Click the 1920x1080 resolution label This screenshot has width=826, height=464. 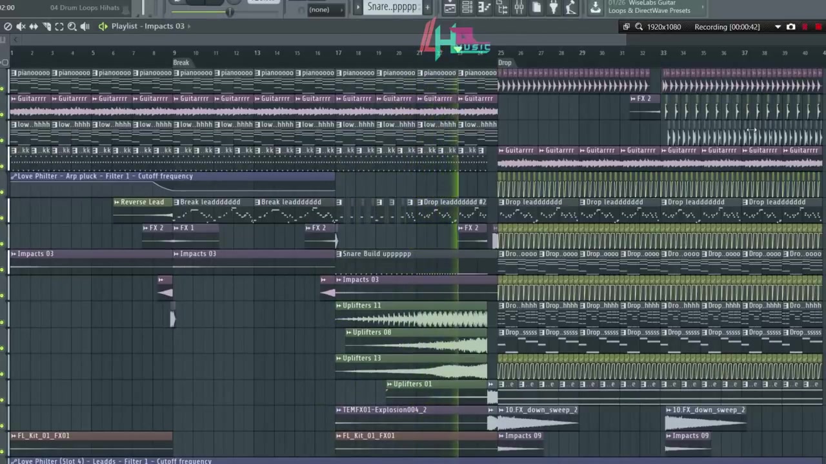point(664,27)
